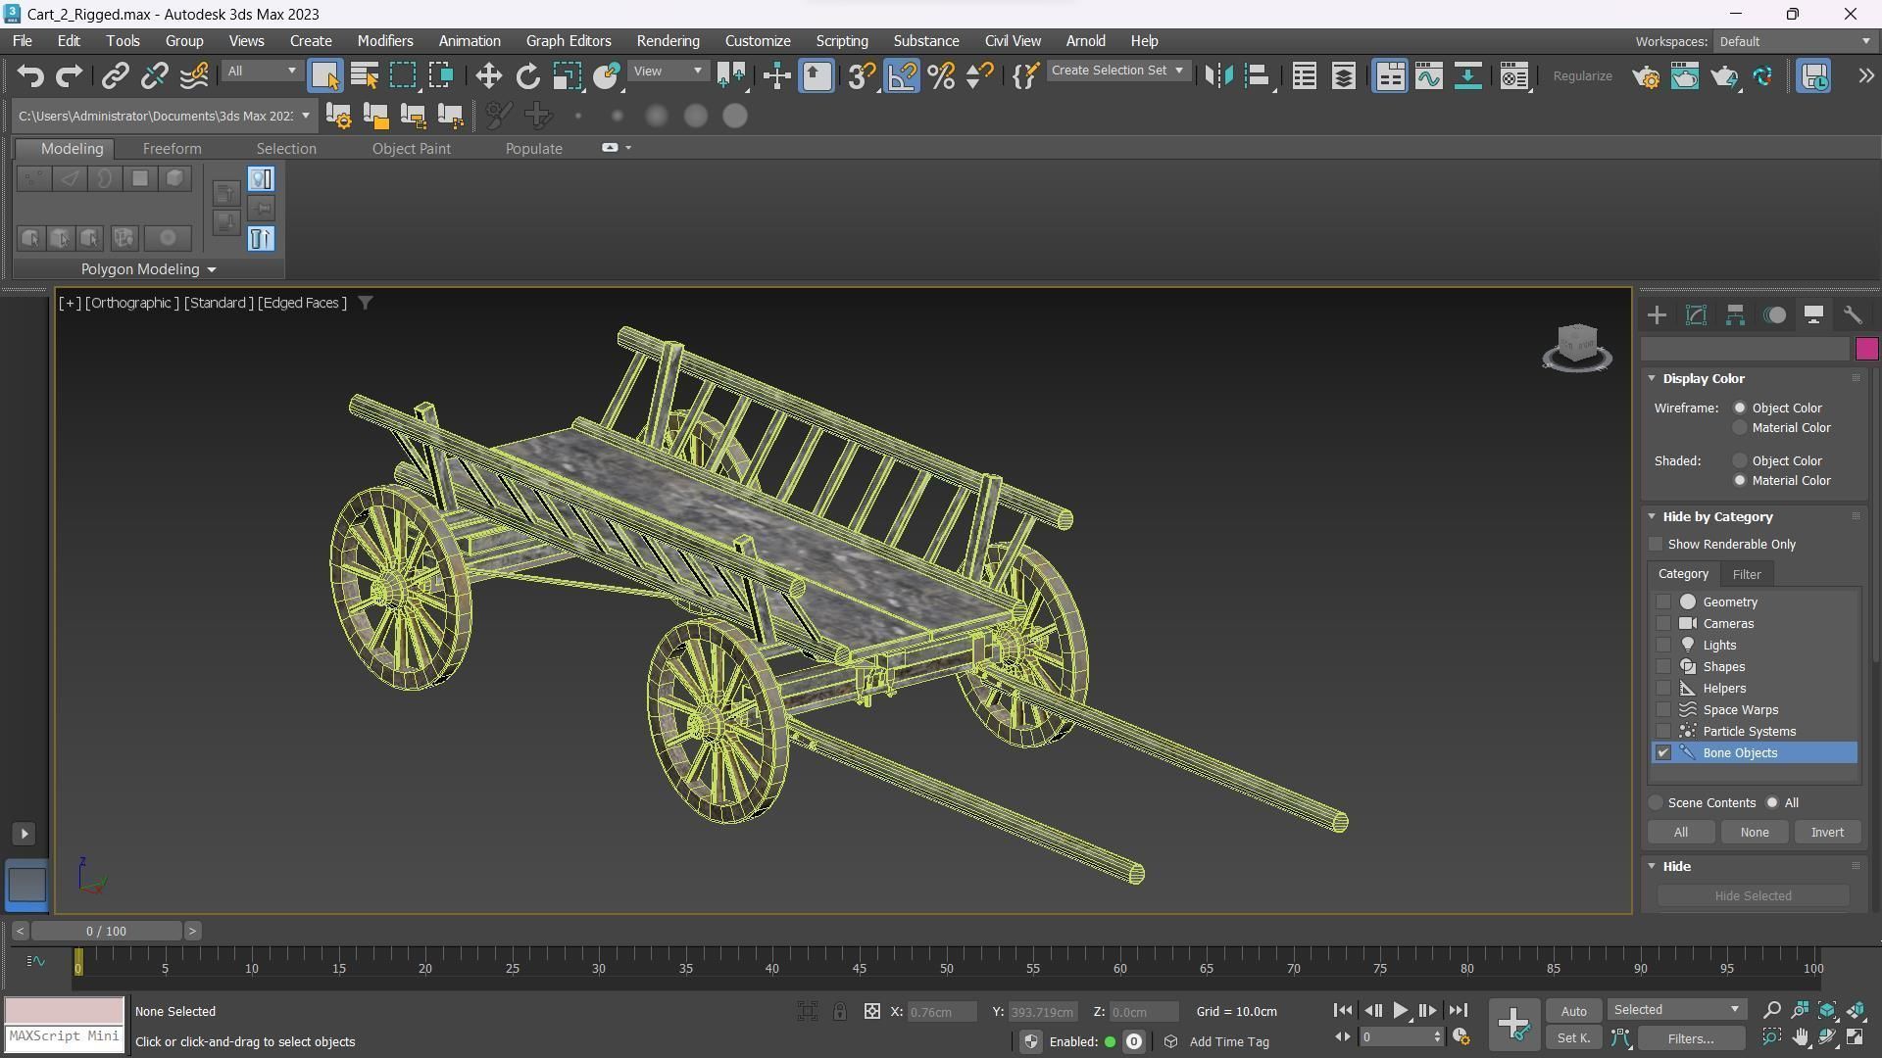The height and width of the screenshot is (1058, 1882).
Task: Click the Mirror tool icon
Action: coord(1218,76)
